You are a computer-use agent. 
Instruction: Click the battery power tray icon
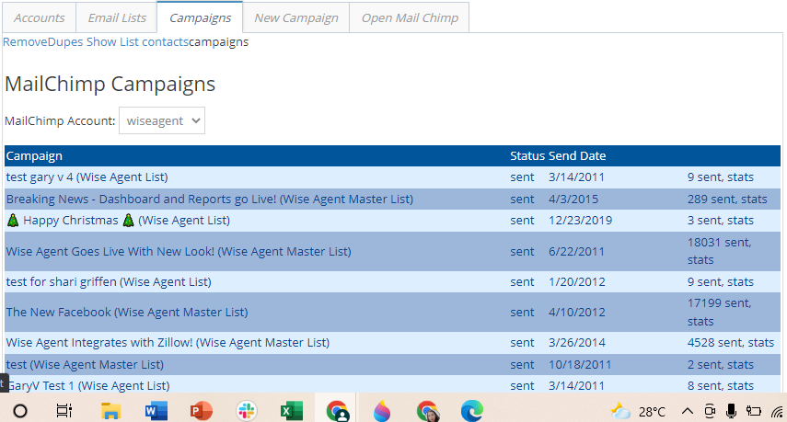[753, 412]
